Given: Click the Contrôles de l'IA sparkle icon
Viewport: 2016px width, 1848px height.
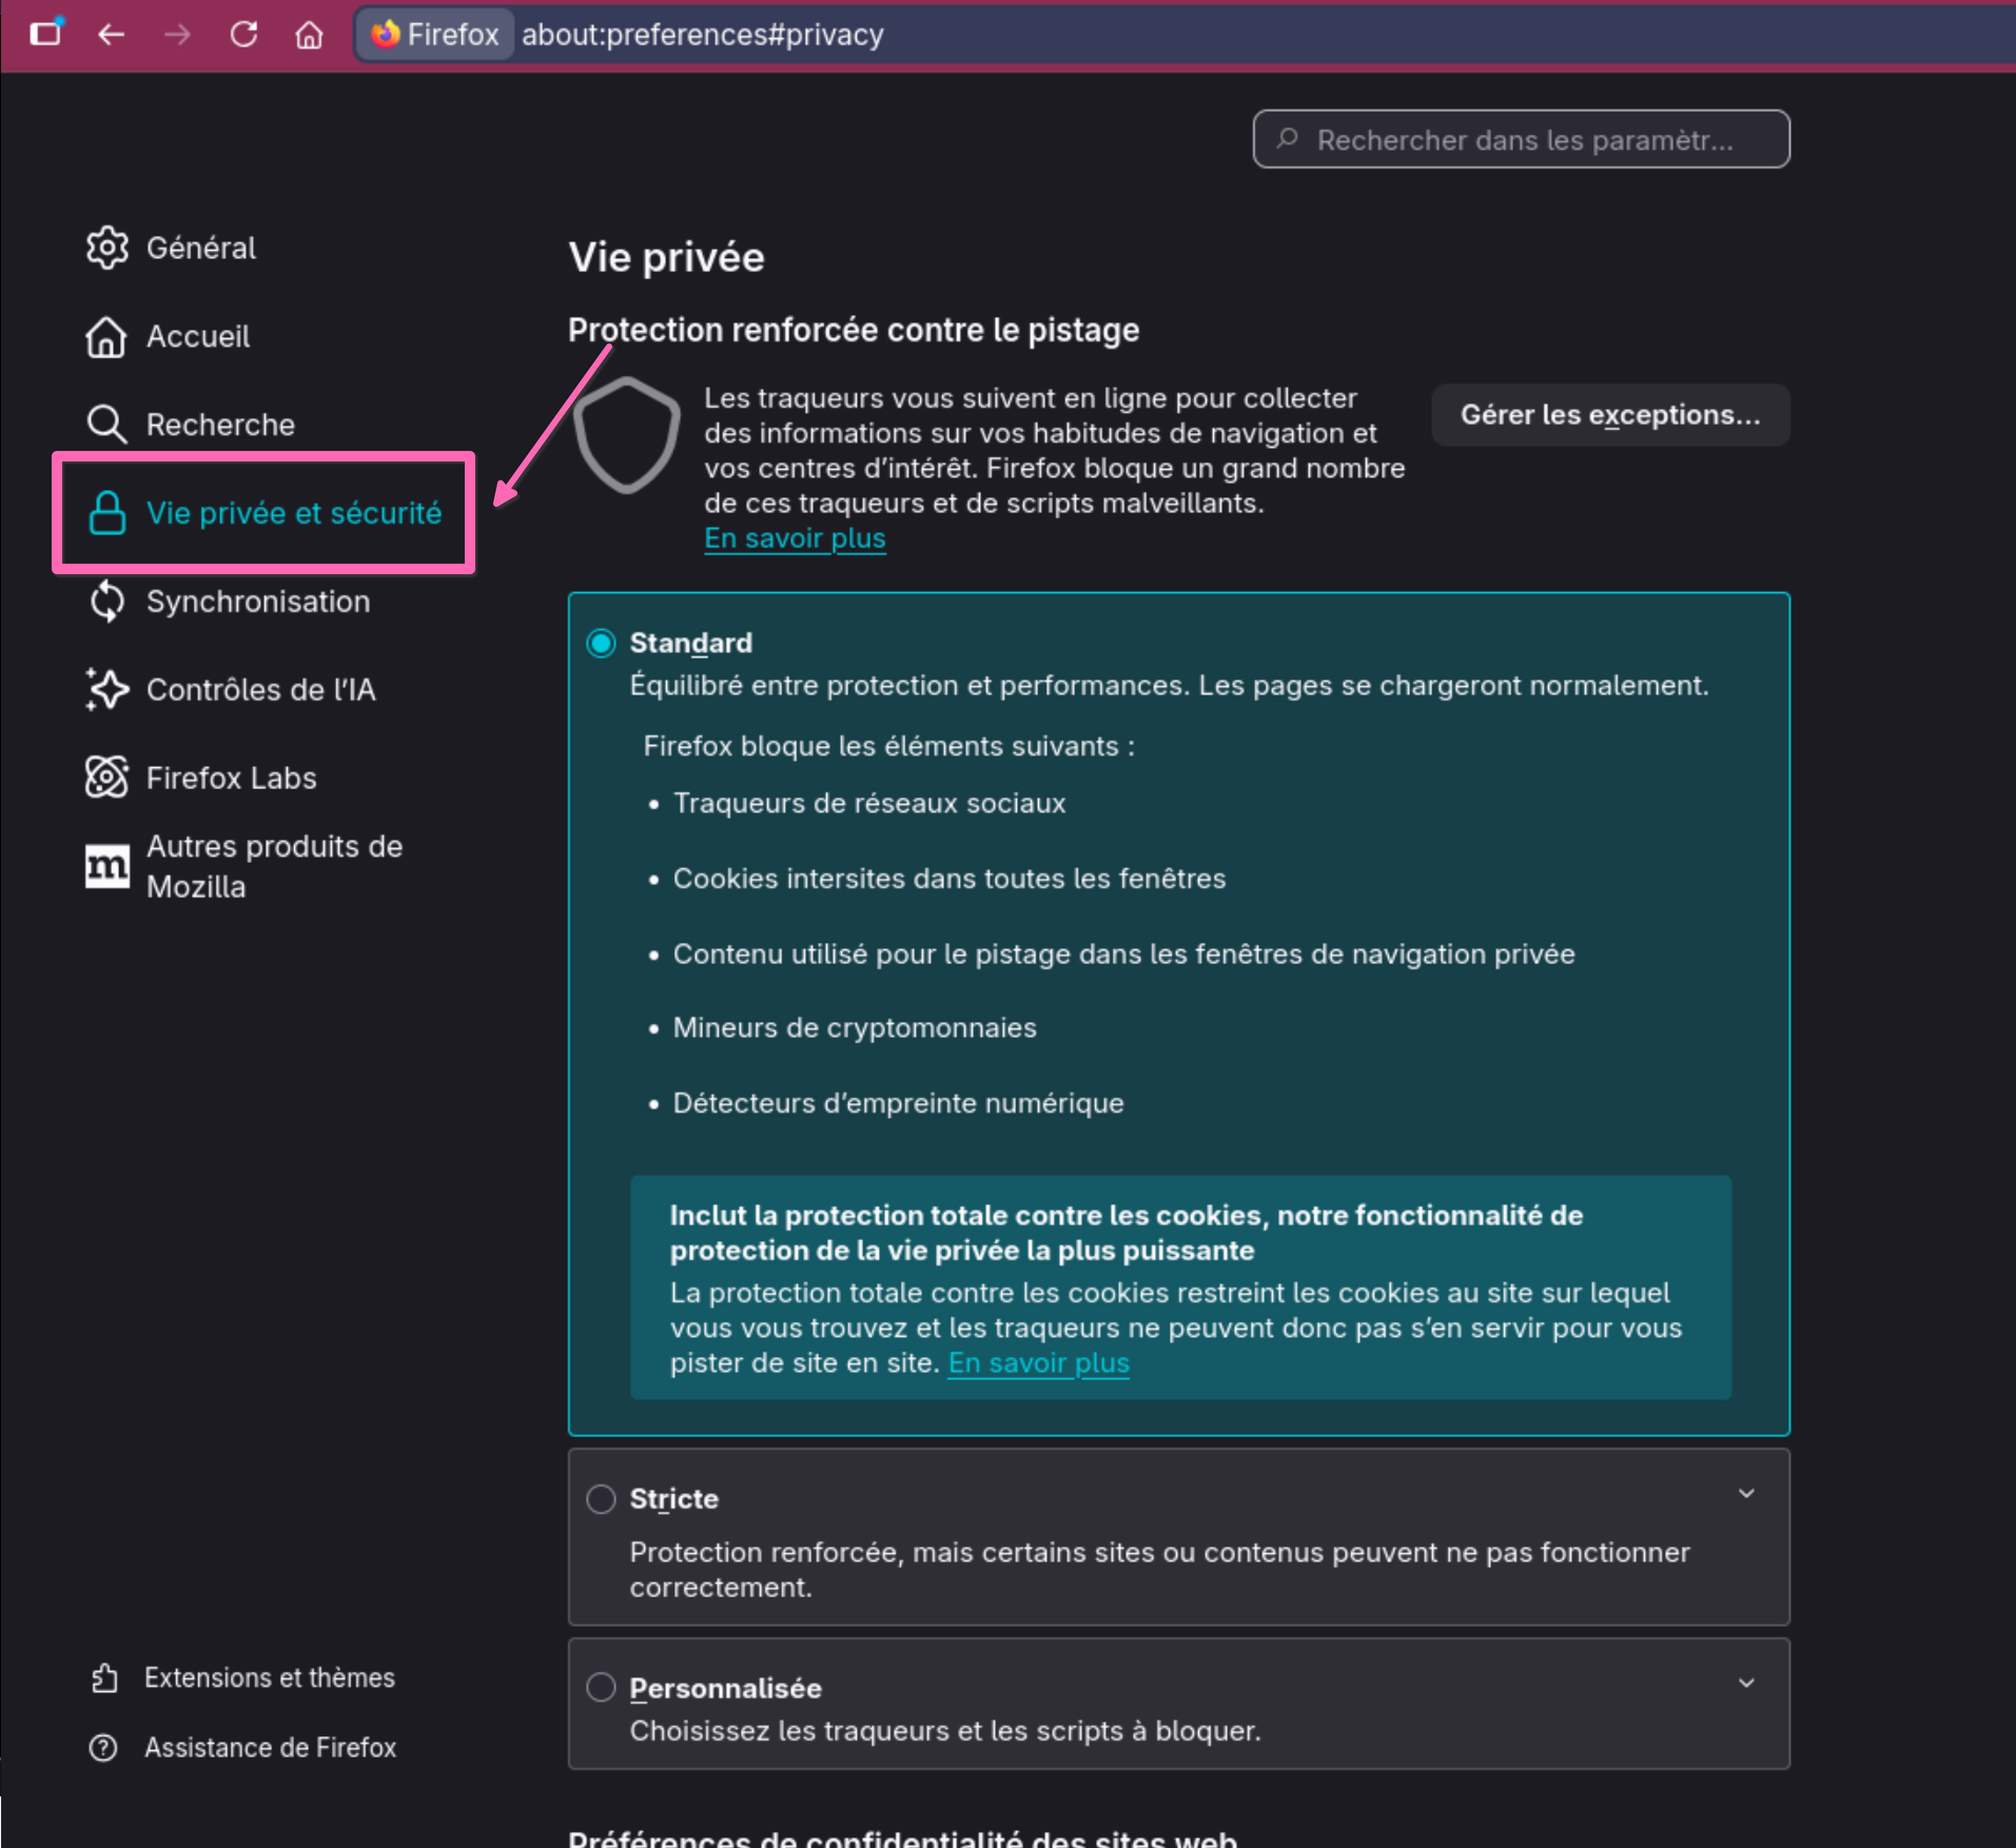Looking at the screenshot, I should coord(106,689).
